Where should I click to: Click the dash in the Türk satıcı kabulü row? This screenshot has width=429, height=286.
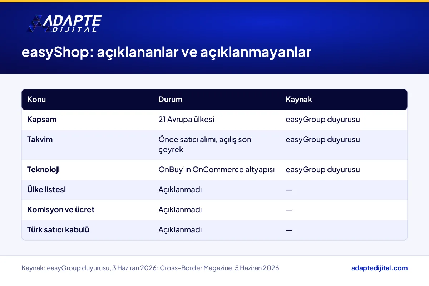(289, 230)
